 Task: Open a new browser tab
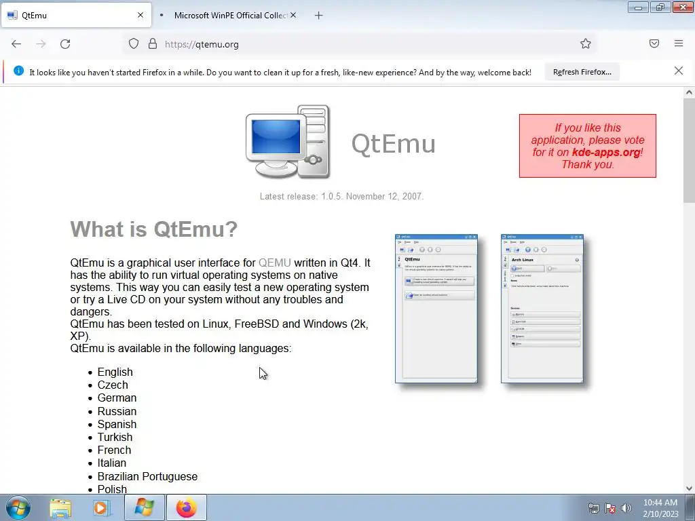point(318,16)
